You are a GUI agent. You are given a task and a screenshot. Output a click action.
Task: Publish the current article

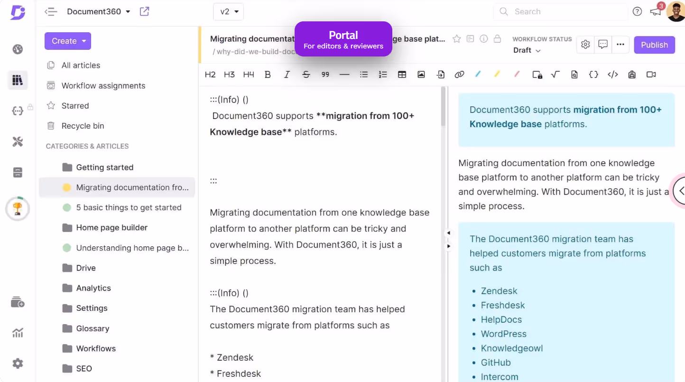pyautogui.click(x=654, y=45)
